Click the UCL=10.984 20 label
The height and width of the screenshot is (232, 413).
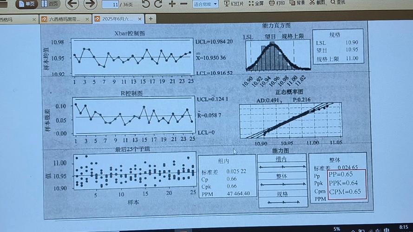pyautogui.click(x=214, y=42)
